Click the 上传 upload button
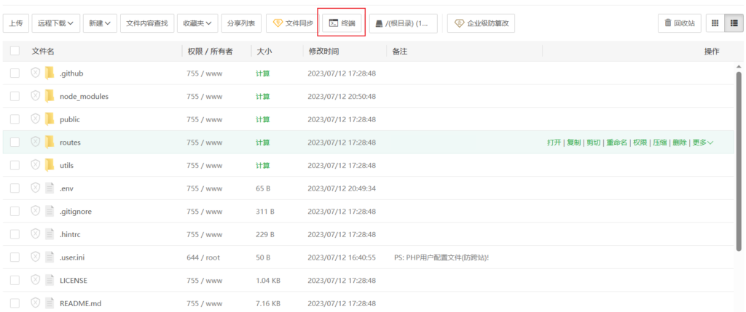746x312 pixels. (x=16, y=23)
